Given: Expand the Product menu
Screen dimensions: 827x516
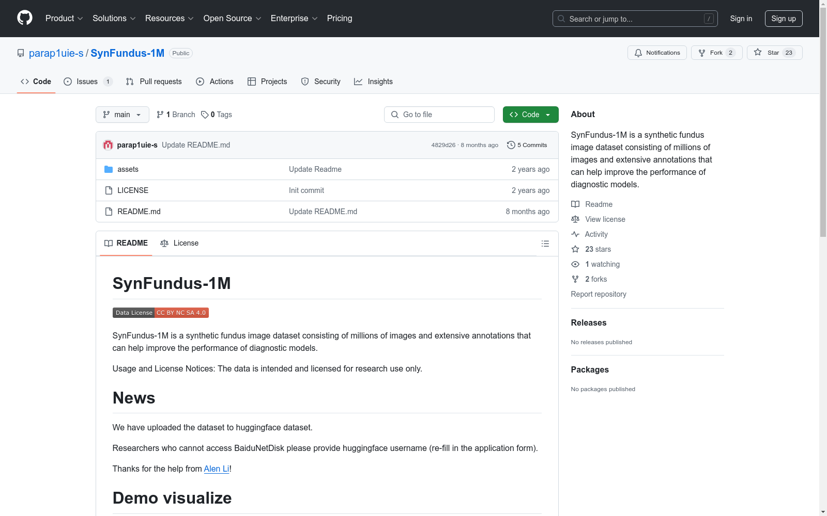Looking at the screenshot, I should tap(64, 18).
